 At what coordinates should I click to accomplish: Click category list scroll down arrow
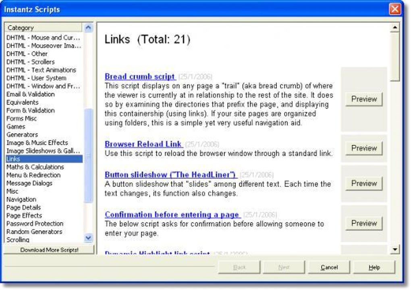[x=88, y=238]
